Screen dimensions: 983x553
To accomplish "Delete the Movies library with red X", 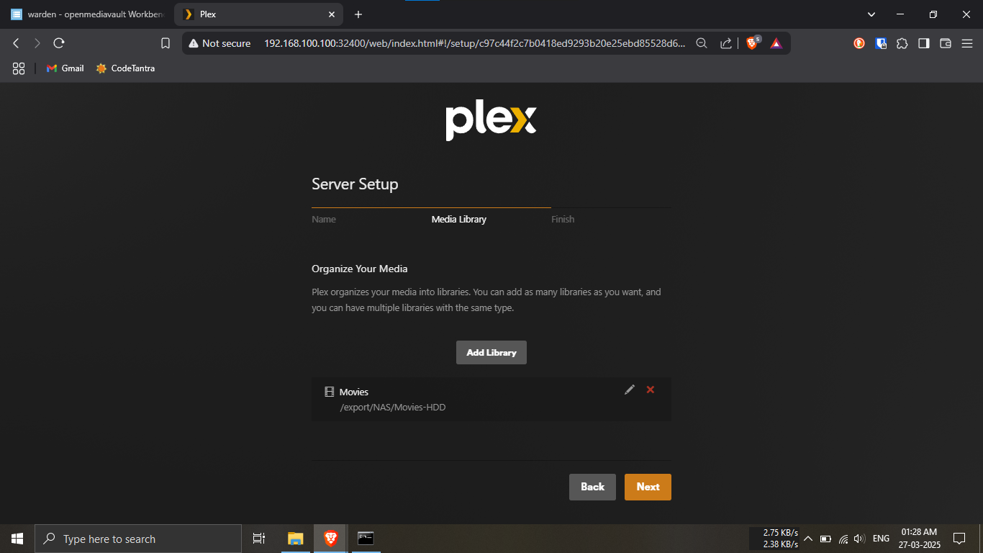I will click(x=651, y=390).
